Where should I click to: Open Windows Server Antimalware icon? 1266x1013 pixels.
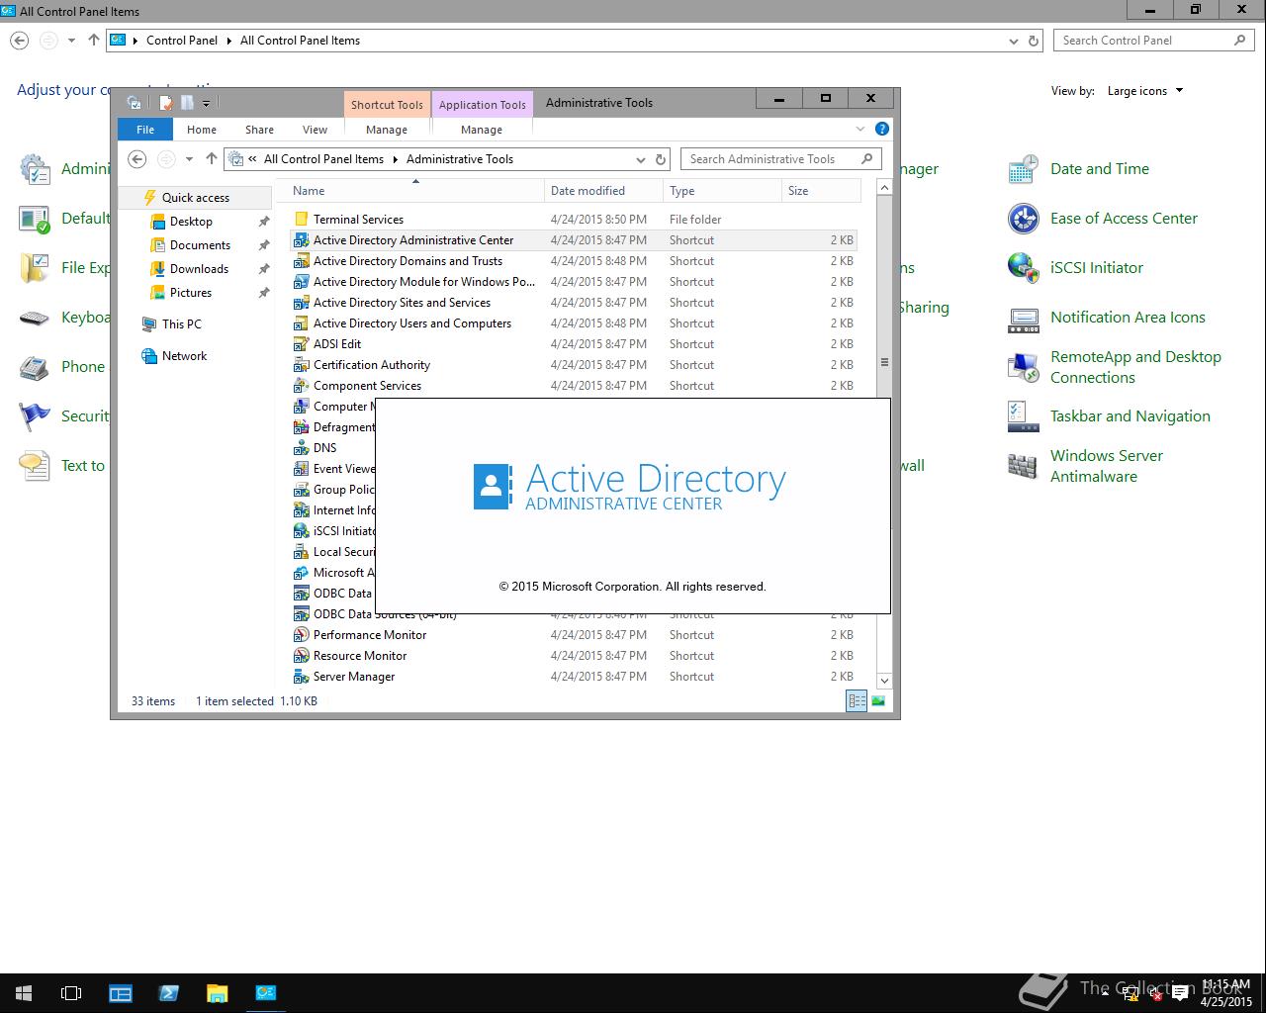pos(1024,466)
